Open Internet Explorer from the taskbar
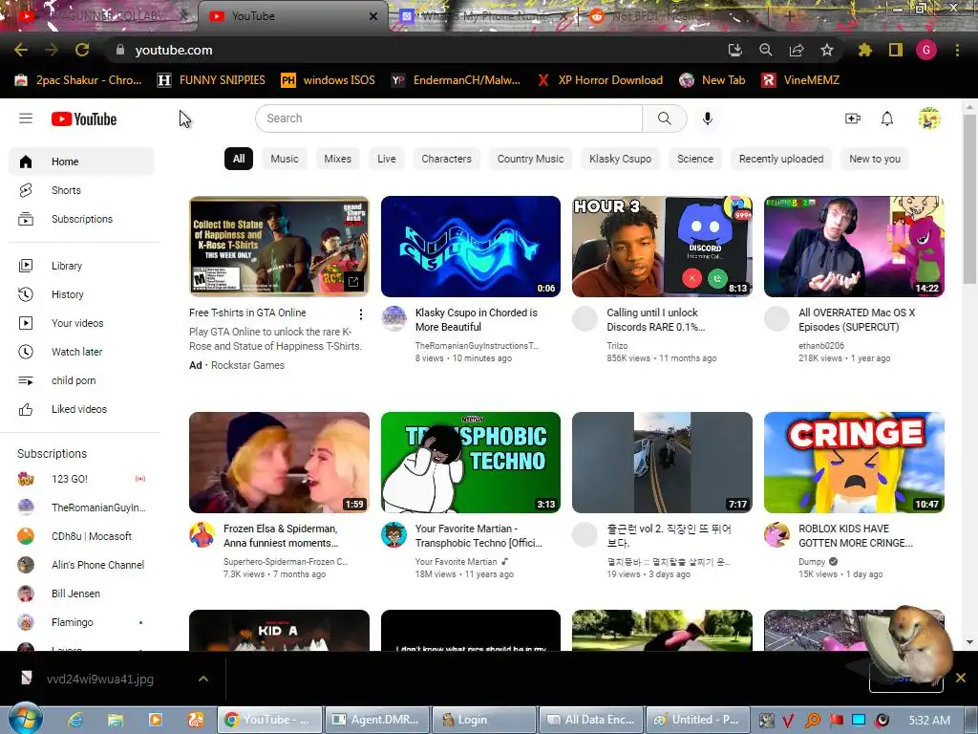 coord(75,720)
